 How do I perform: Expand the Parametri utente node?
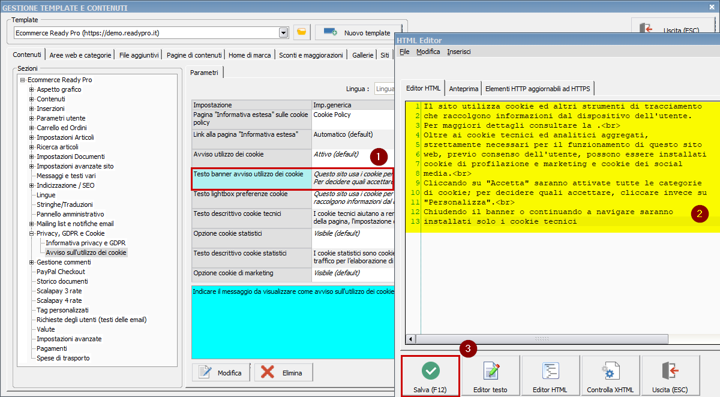pyautogui.click(x=32, y=118)
